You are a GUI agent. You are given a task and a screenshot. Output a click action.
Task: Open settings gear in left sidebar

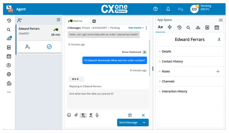point(9,74)
